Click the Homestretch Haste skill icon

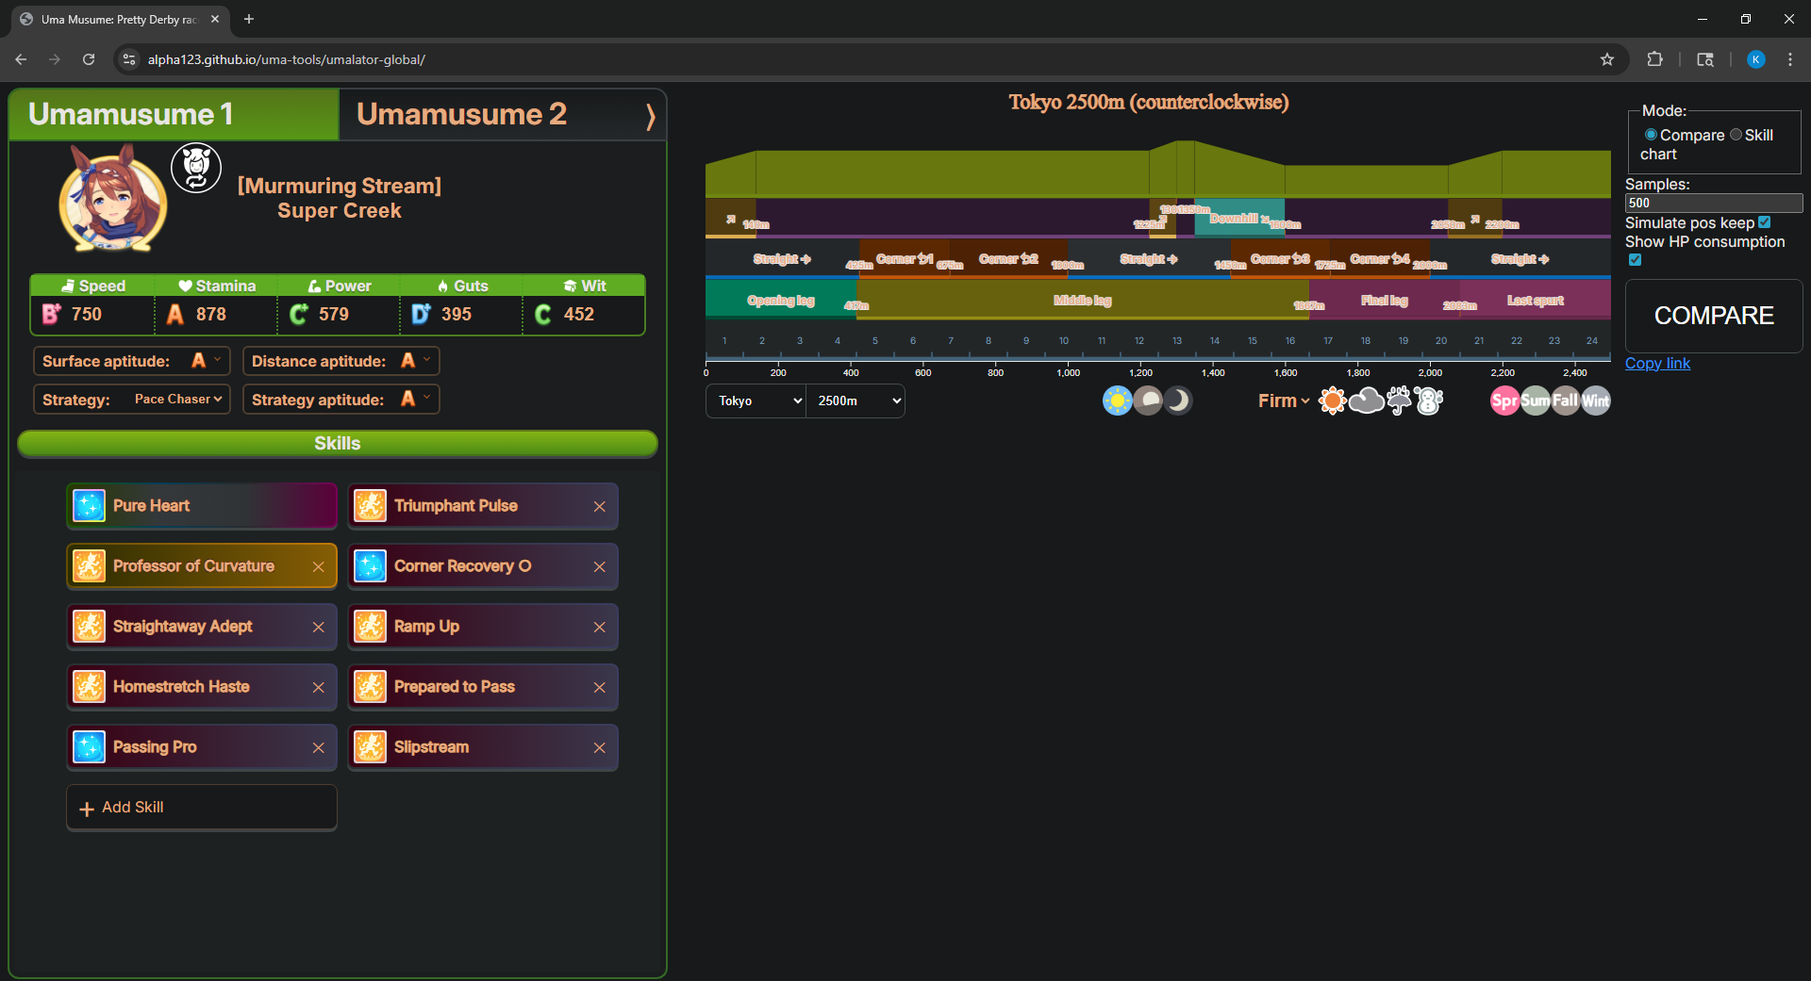click(x=89, y=687)
